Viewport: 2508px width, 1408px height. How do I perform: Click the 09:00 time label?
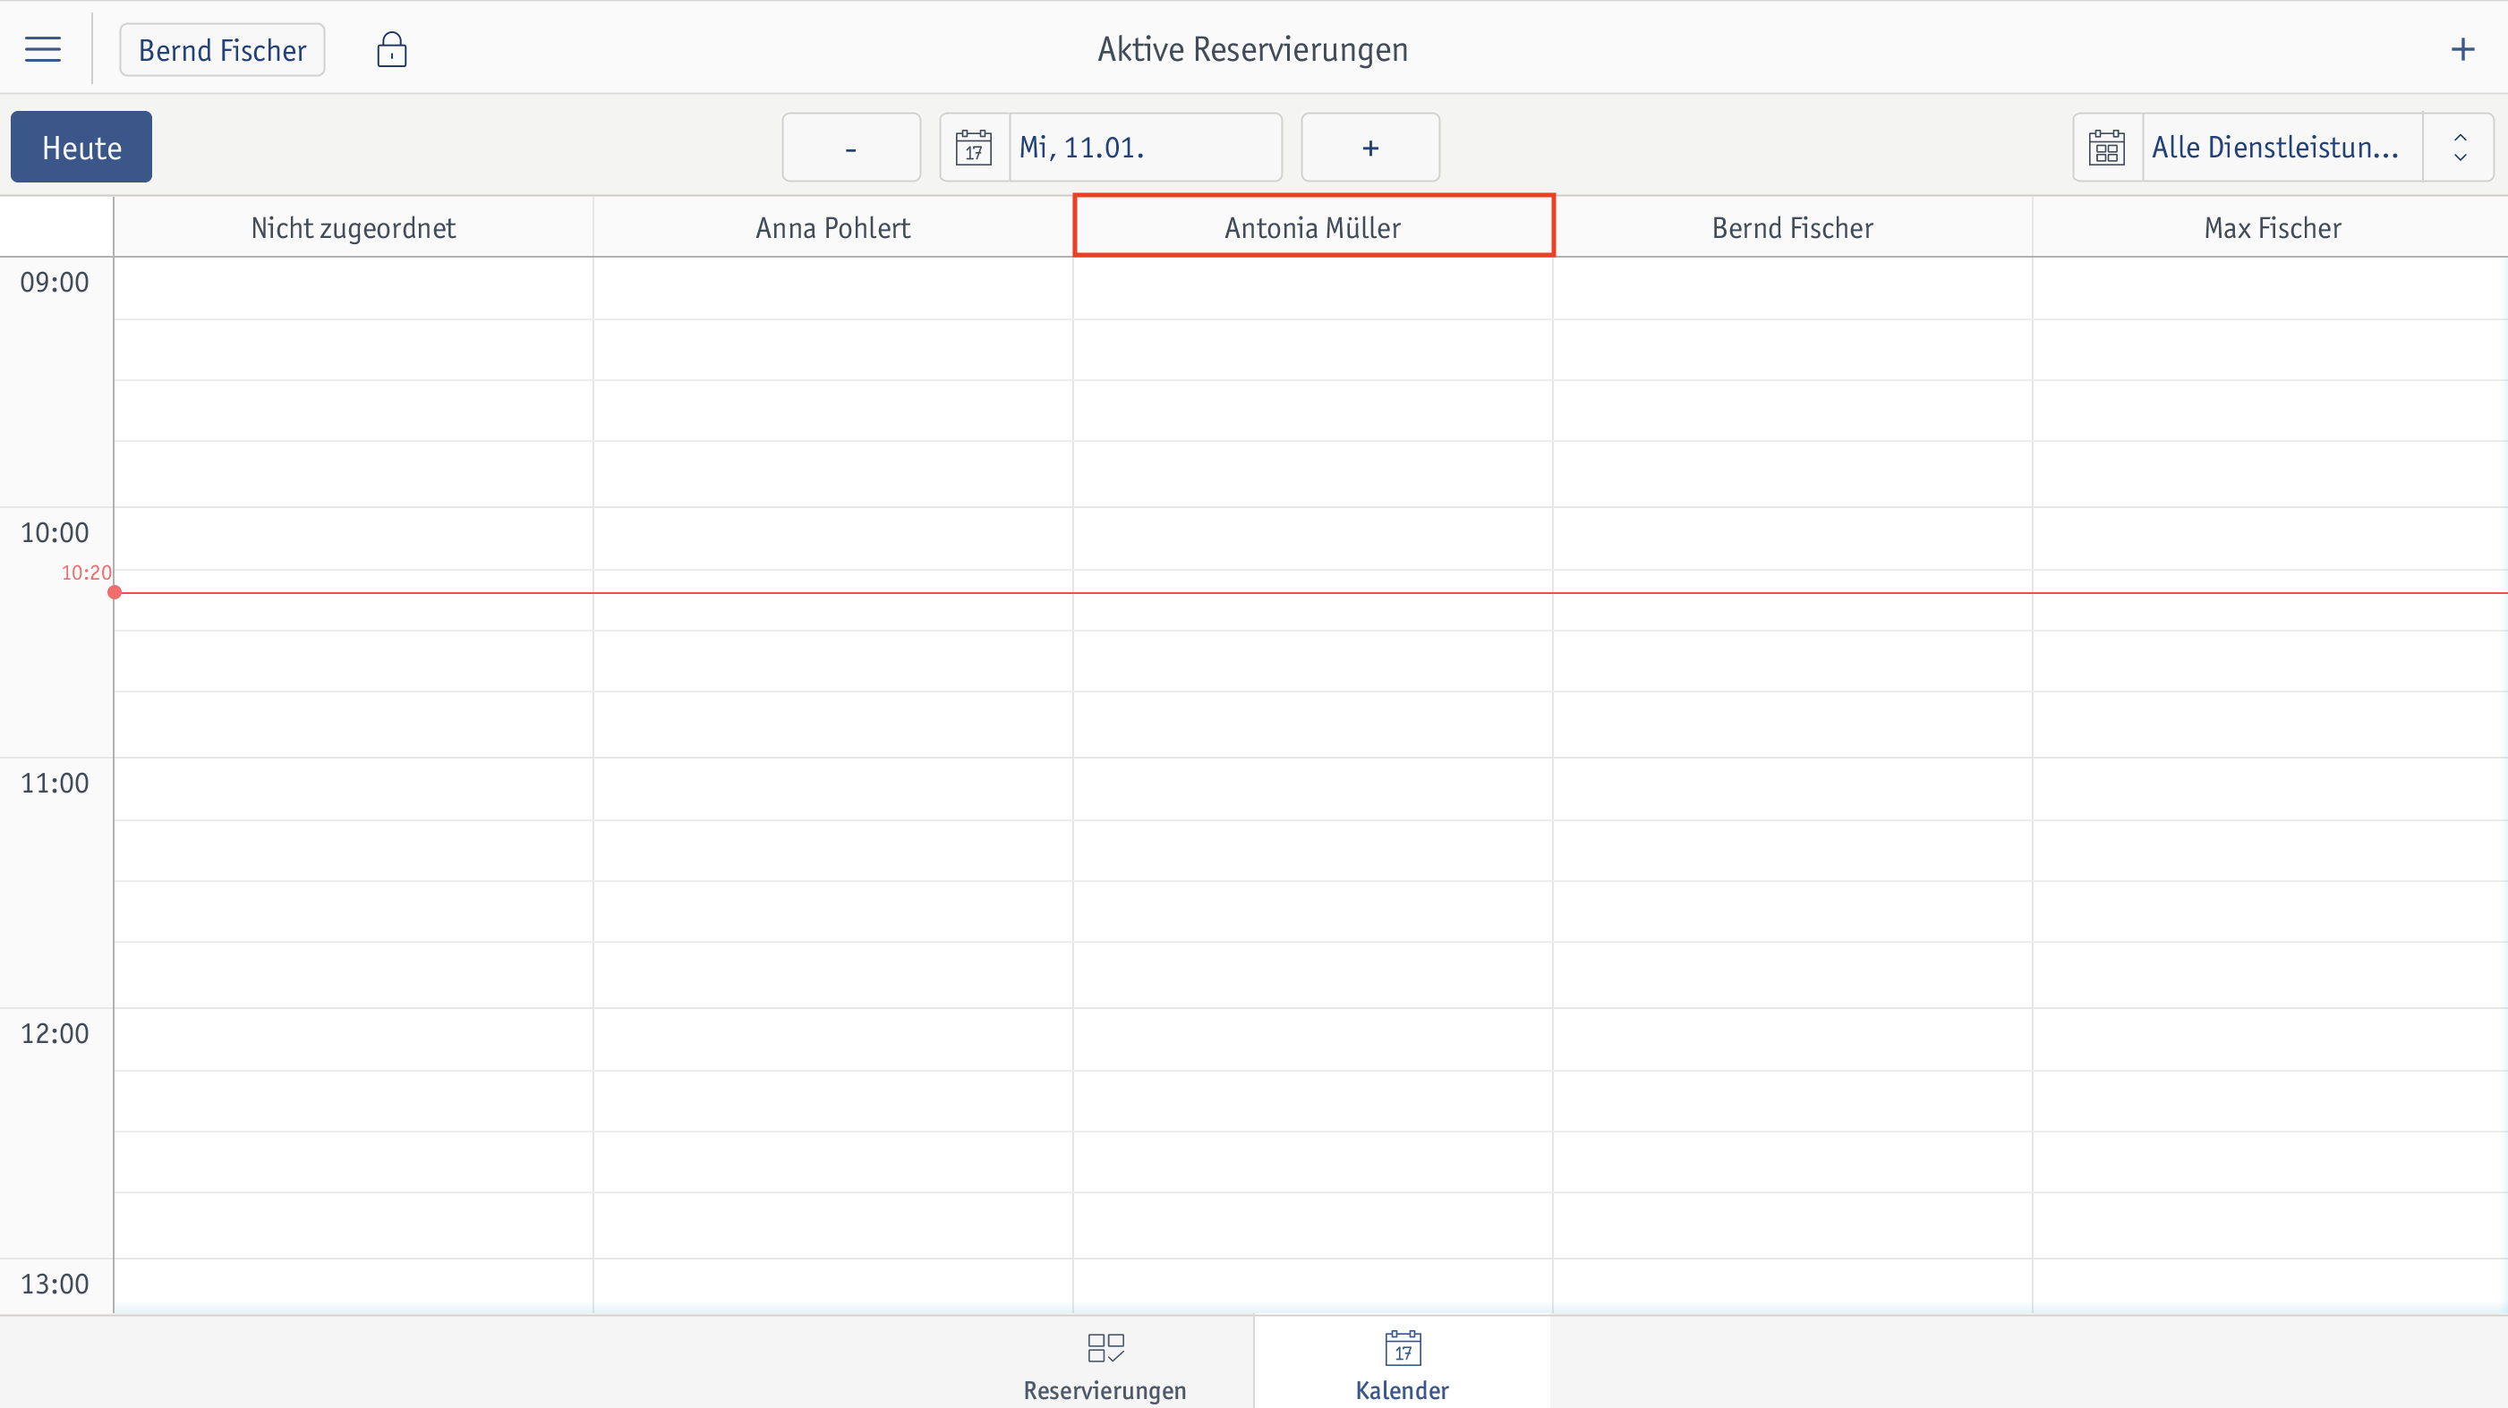coord(55,282)
